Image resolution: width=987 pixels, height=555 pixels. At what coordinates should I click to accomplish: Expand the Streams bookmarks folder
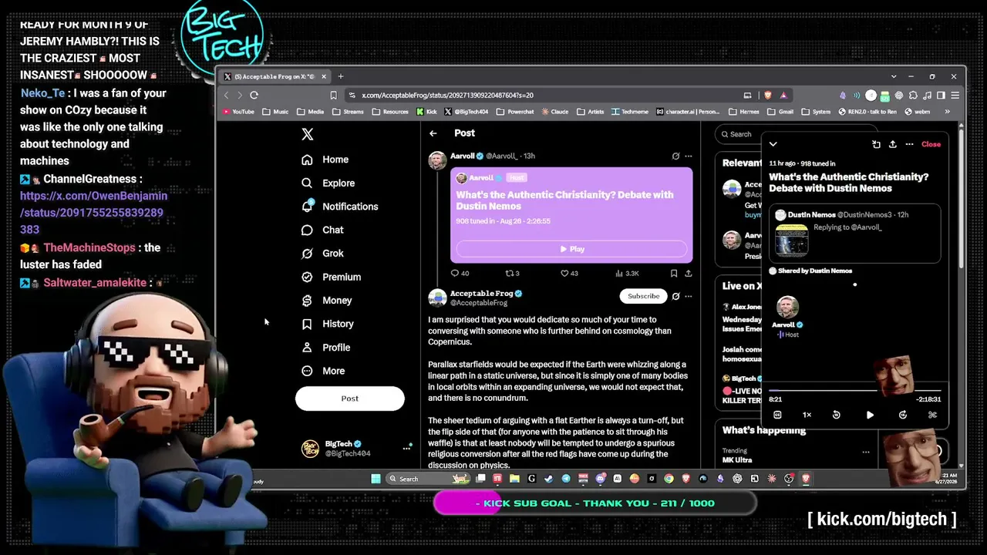[x=348, y=112]
